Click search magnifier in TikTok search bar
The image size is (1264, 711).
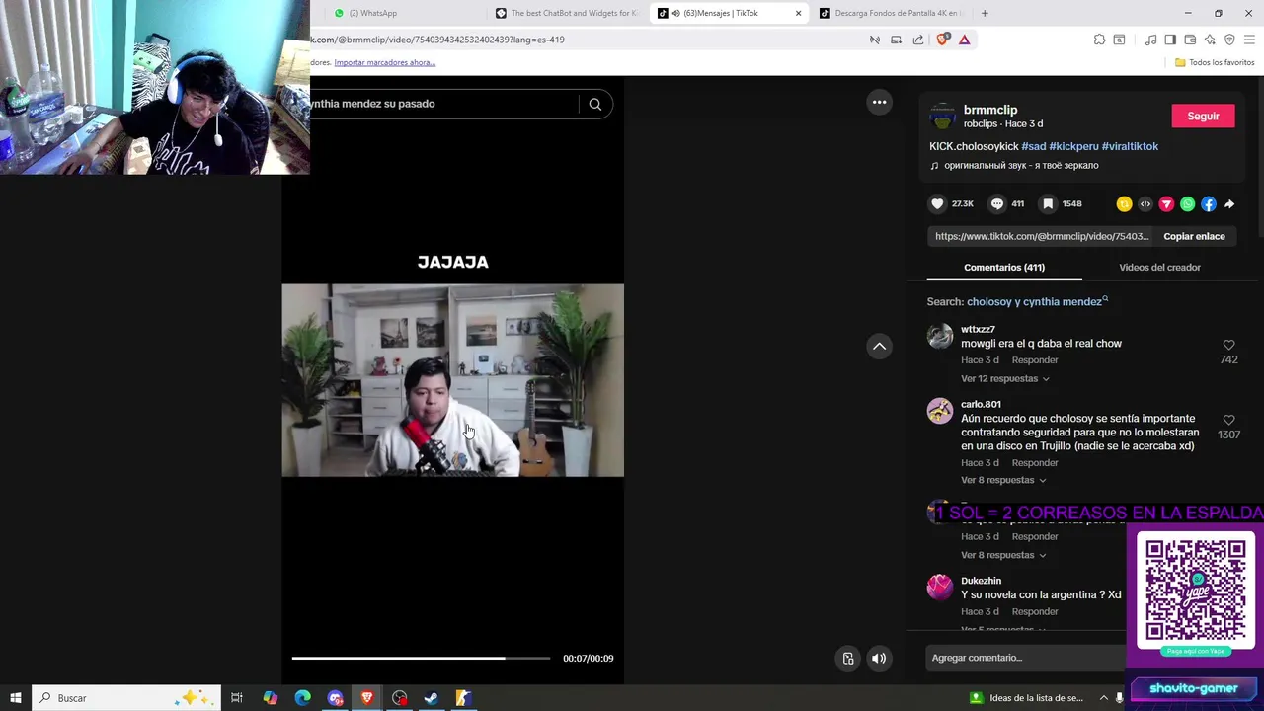[x=595, y=104]
